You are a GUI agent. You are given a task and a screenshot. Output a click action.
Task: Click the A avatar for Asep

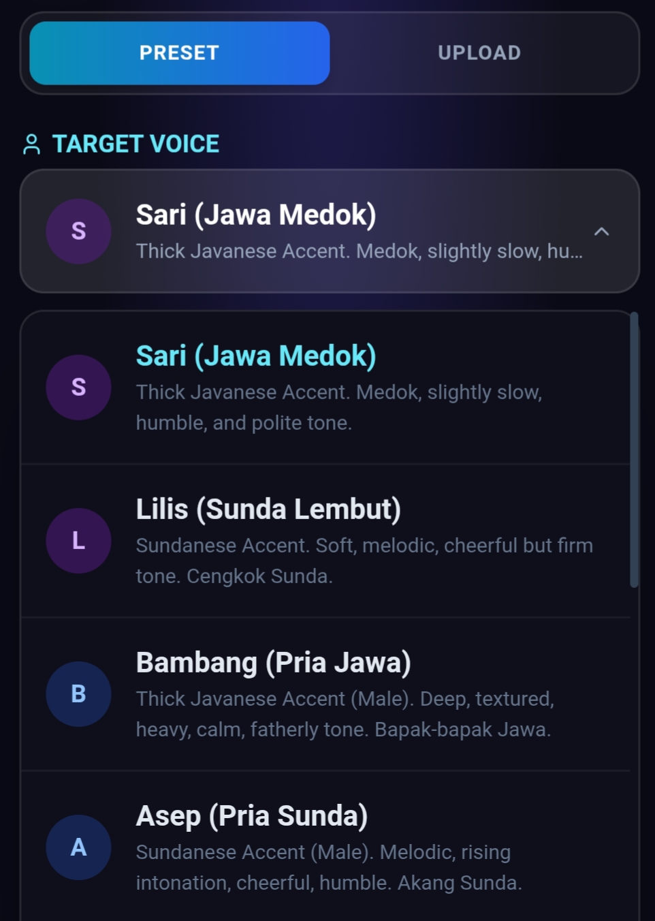(x=78, y=847)
